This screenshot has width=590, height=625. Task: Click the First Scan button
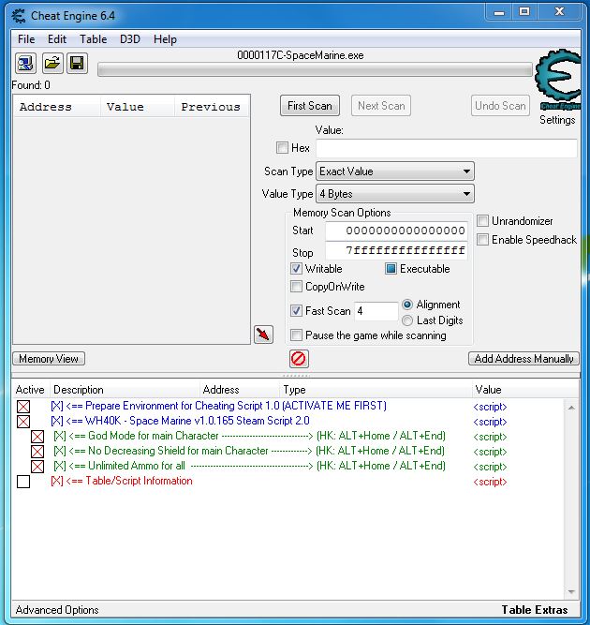click(x=310, y=106)
